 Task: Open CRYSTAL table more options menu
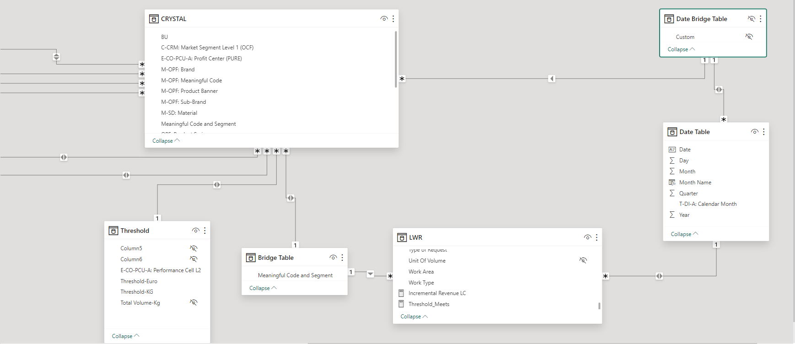pos(393,19)
